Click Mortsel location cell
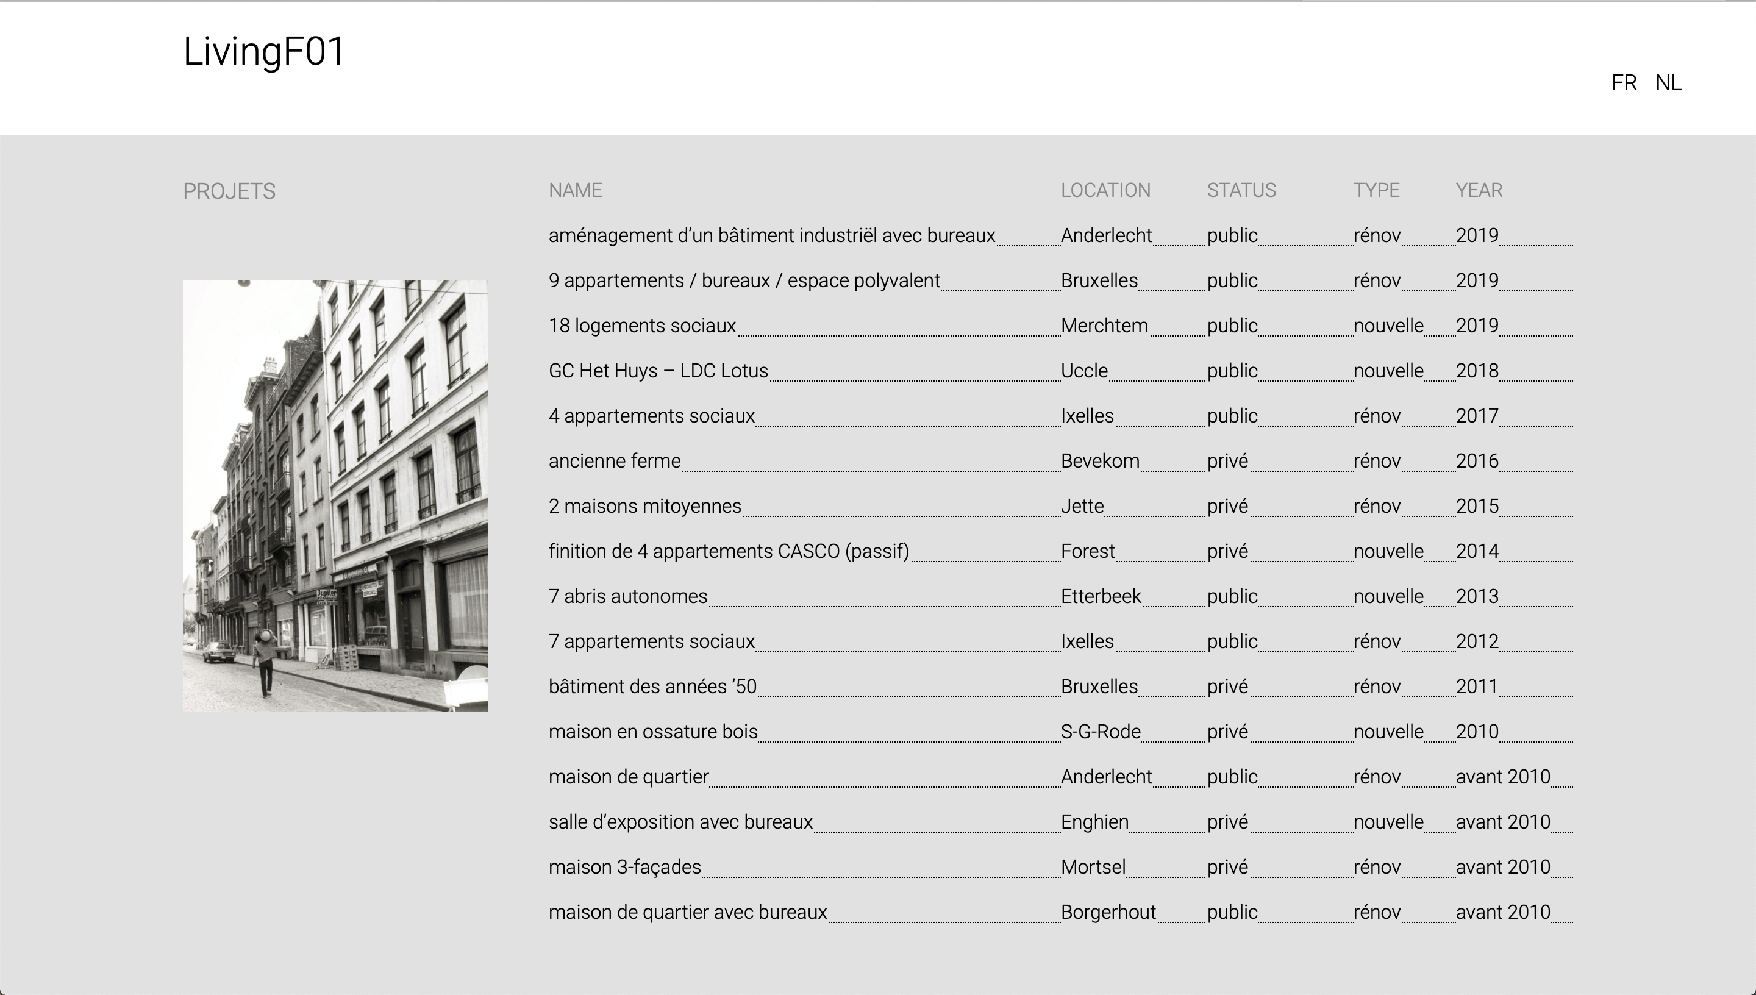 coord(1093,867)
